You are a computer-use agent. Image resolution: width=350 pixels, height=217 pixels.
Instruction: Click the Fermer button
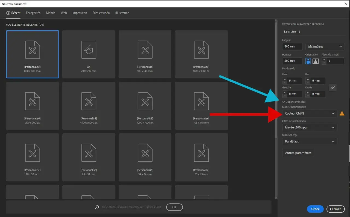pos(336,209)
